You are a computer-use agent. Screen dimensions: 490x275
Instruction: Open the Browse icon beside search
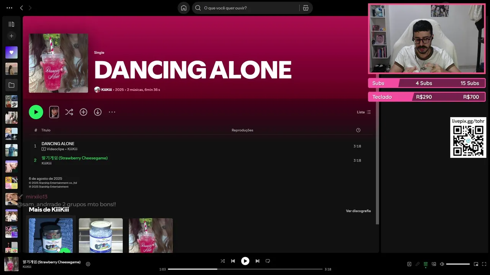pyautogui.click(x=305, y=8)
